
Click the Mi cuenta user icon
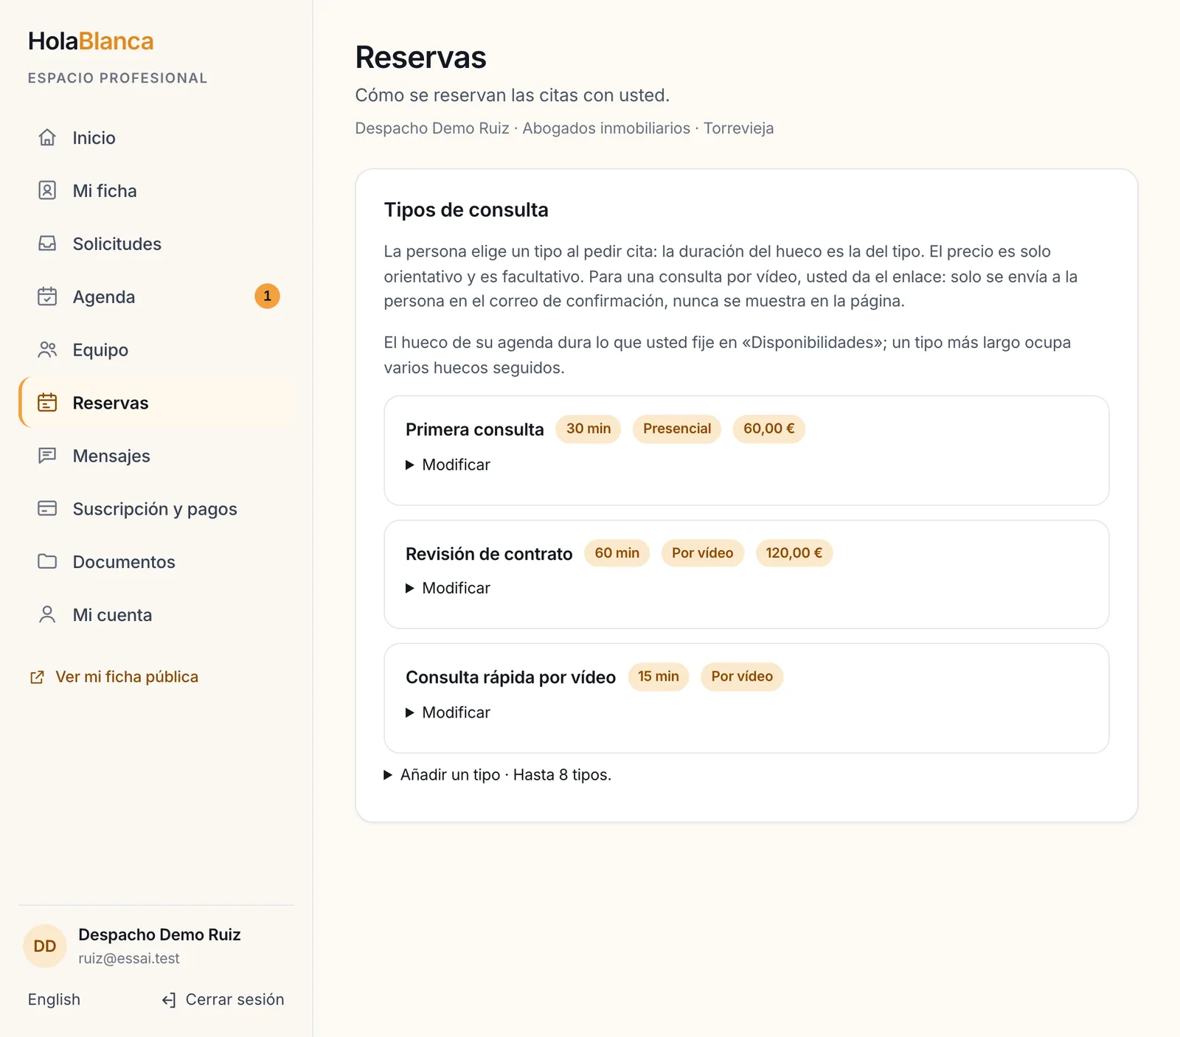[x=47, y=614]
